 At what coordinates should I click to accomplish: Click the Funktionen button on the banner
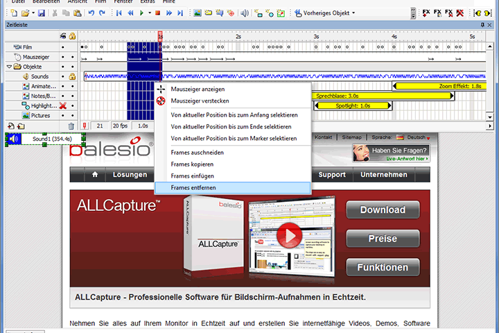tap(383, 267)
